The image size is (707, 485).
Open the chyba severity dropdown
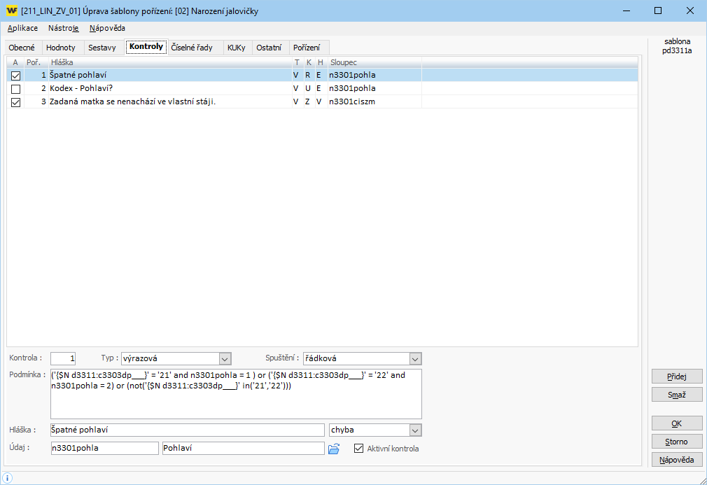[415, 430]
